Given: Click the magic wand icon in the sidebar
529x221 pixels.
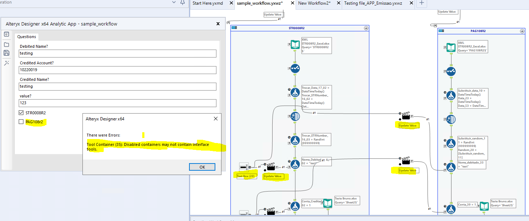Looking at the screenshot, I should click(6, 63).
